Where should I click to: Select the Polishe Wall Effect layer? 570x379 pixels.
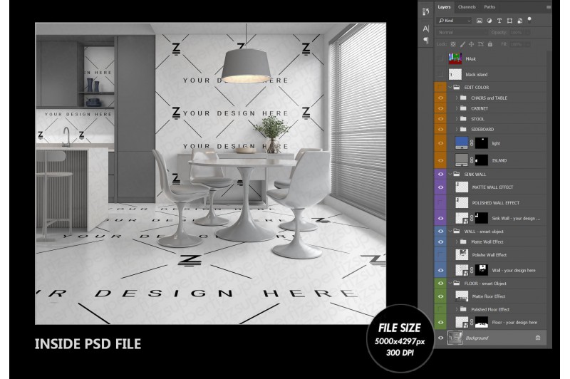click(490, 255)
